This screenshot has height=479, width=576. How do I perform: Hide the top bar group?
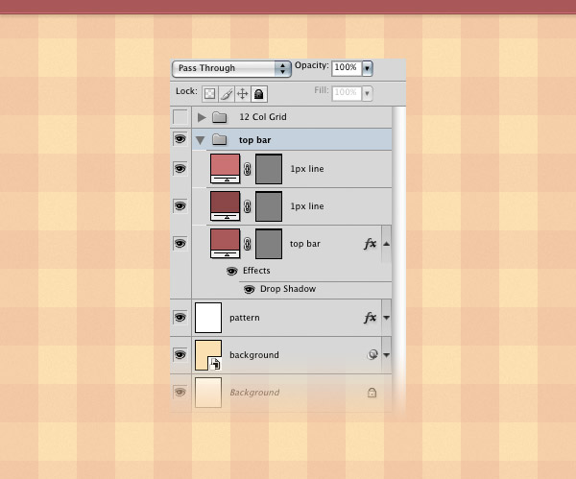[180, 139]
